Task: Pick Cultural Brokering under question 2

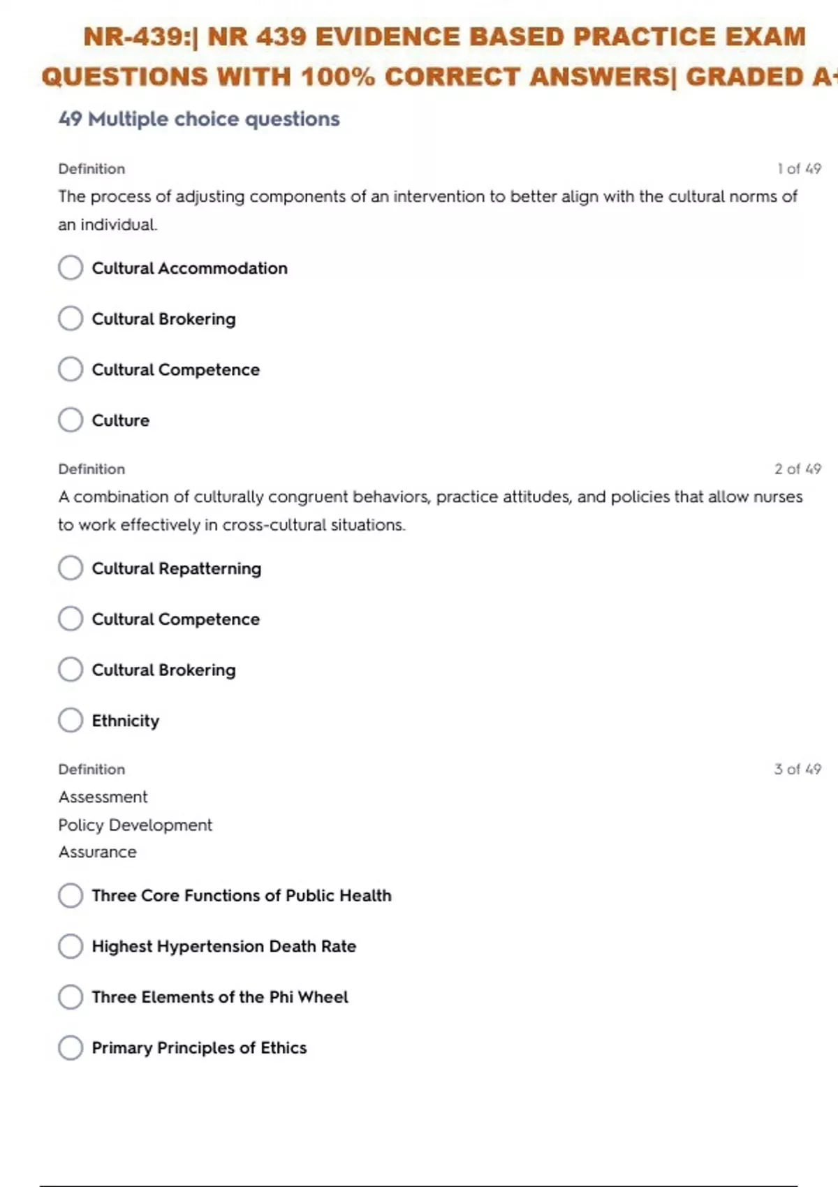Action: pos(71,670)
